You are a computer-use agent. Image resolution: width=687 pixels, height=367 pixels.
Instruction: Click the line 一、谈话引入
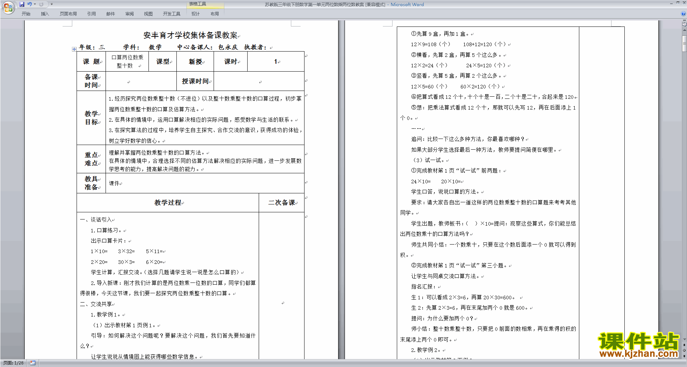coord(96,220)
